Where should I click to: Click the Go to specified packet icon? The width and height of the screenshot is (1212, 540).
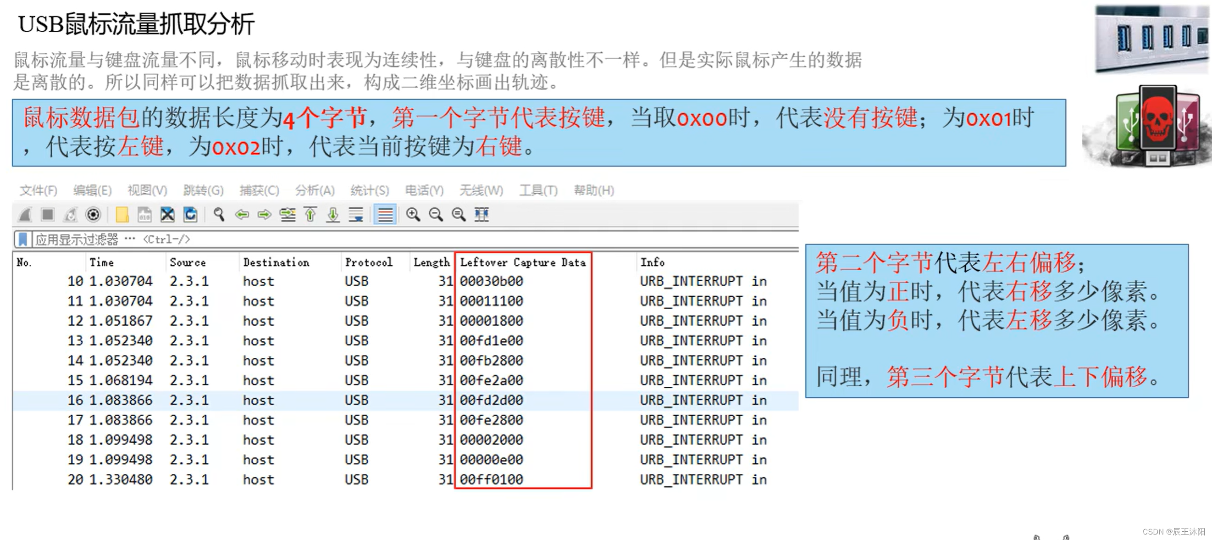288,215
